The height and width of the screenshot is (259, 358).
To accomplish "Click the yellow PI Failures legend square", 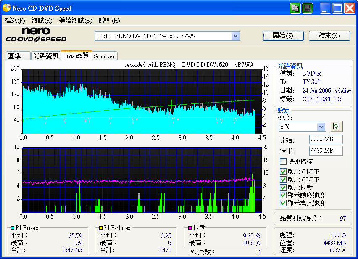I will tap(101, 228).
